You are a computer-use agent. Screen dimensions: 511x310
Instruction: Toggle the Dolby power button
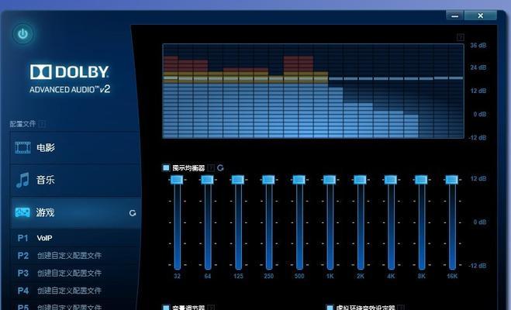point(22,33)
